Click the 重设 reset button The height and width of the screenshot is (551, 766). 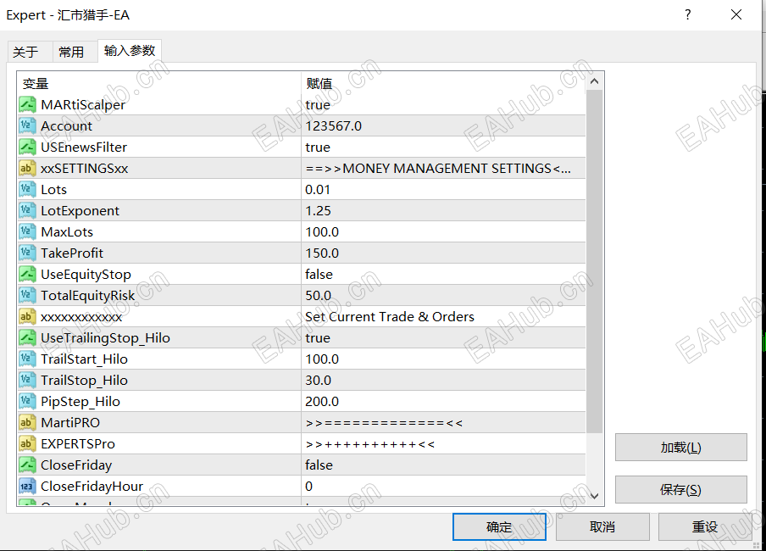pyautogui.click(x=705, y=526)
